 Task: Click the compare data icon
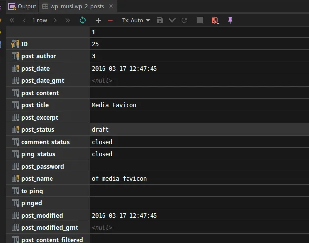click(215, 20)
